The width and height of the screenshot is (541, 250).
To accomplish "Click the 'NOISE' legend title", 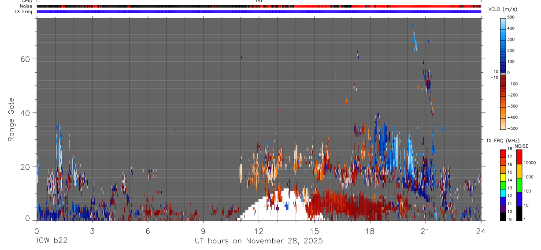I will coord(522,146).
